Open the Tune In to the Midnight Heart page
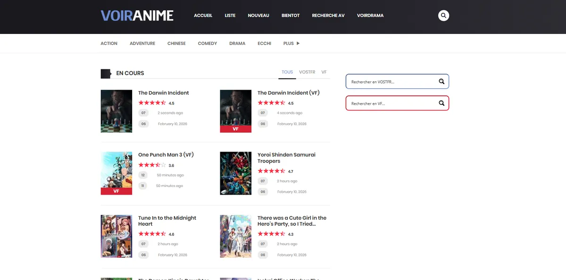 tap(167, 221)
